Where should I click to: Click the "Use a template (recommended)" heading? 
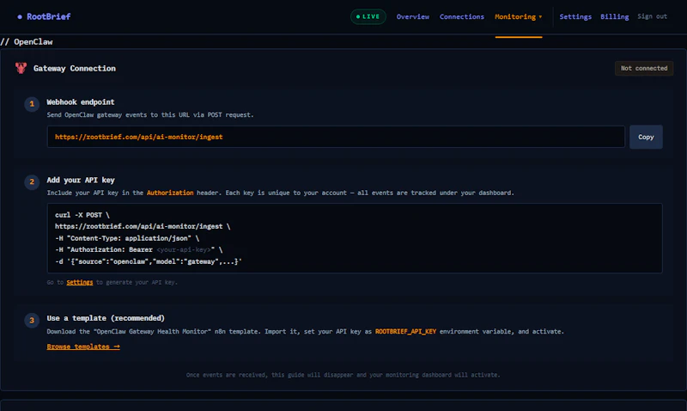106,318
